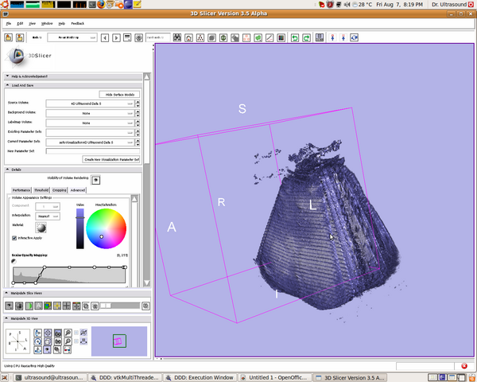Open the Modules selector dropdown in toolbar
This screenshot has width=477, height=382.
click(x=72, y=37)
